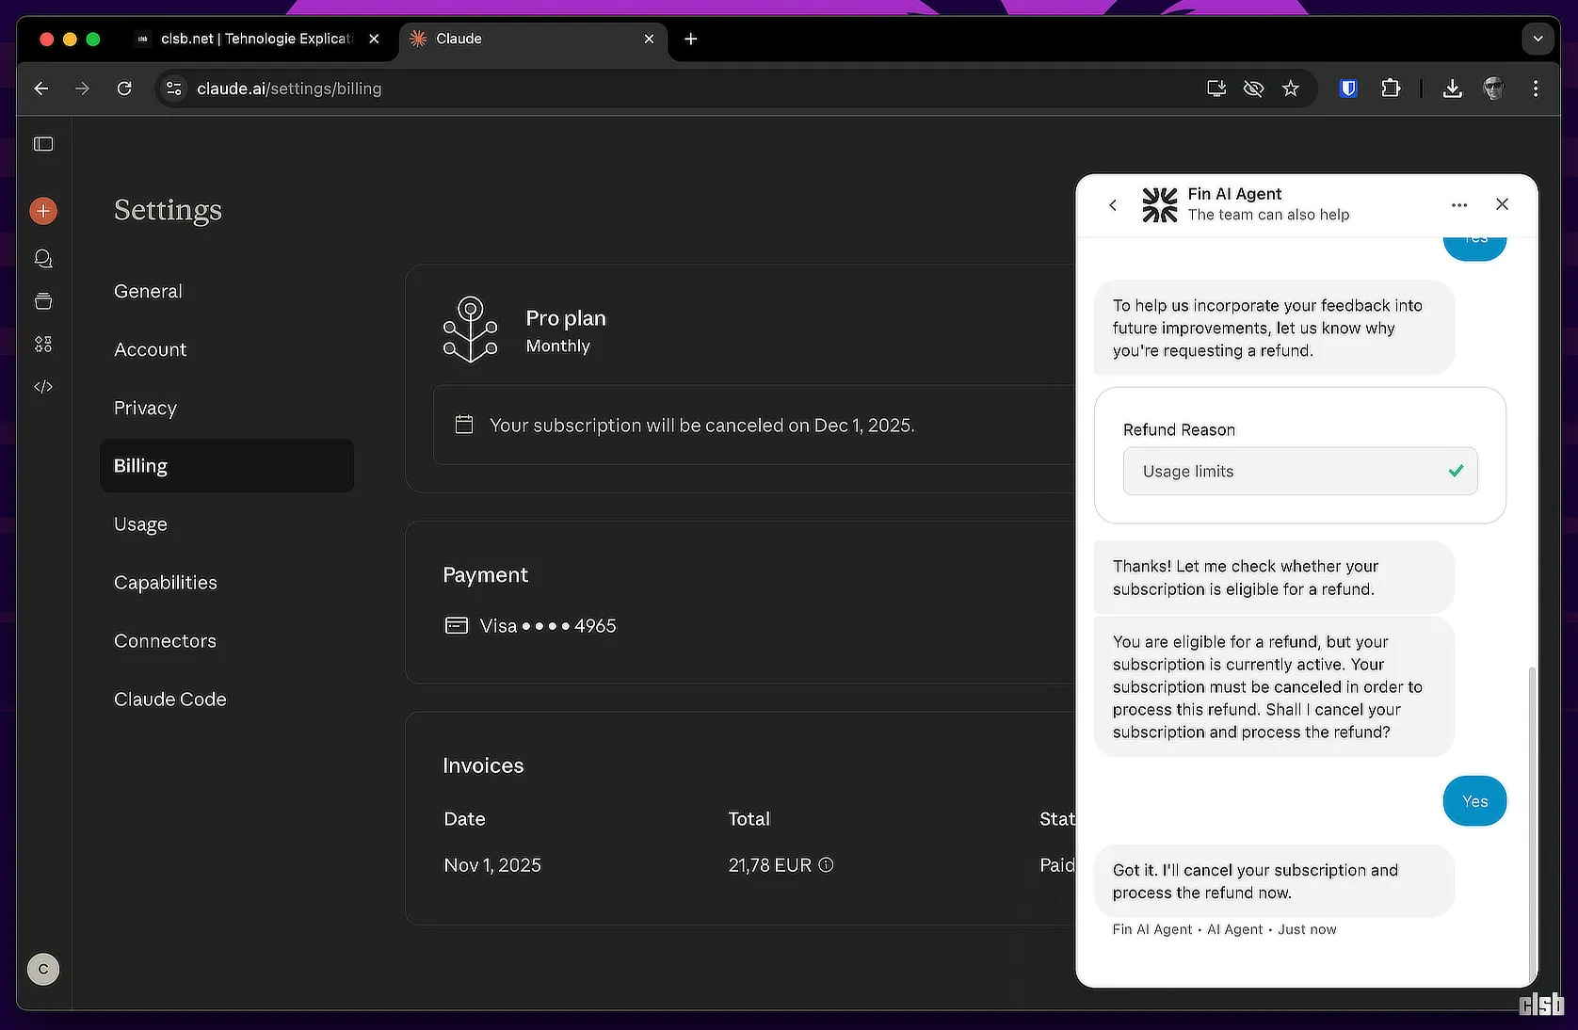This screenshot has width=1578, height=1030.
Task: Click the new chat plus icon
Action: (x=43, y=211)
